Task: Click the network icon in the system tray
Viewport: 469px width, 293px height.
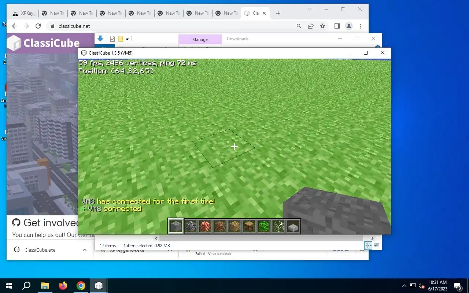Action: pyautogui.click(x=413, y=286)
